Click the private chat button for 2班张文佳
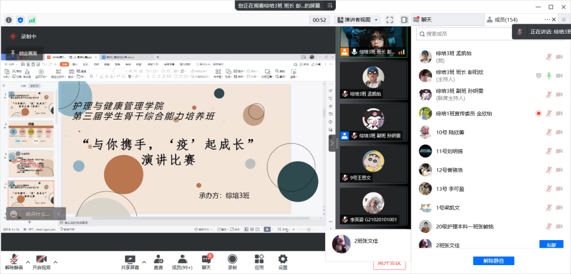Viewport: 571px width, 274px height. [551, 244]
